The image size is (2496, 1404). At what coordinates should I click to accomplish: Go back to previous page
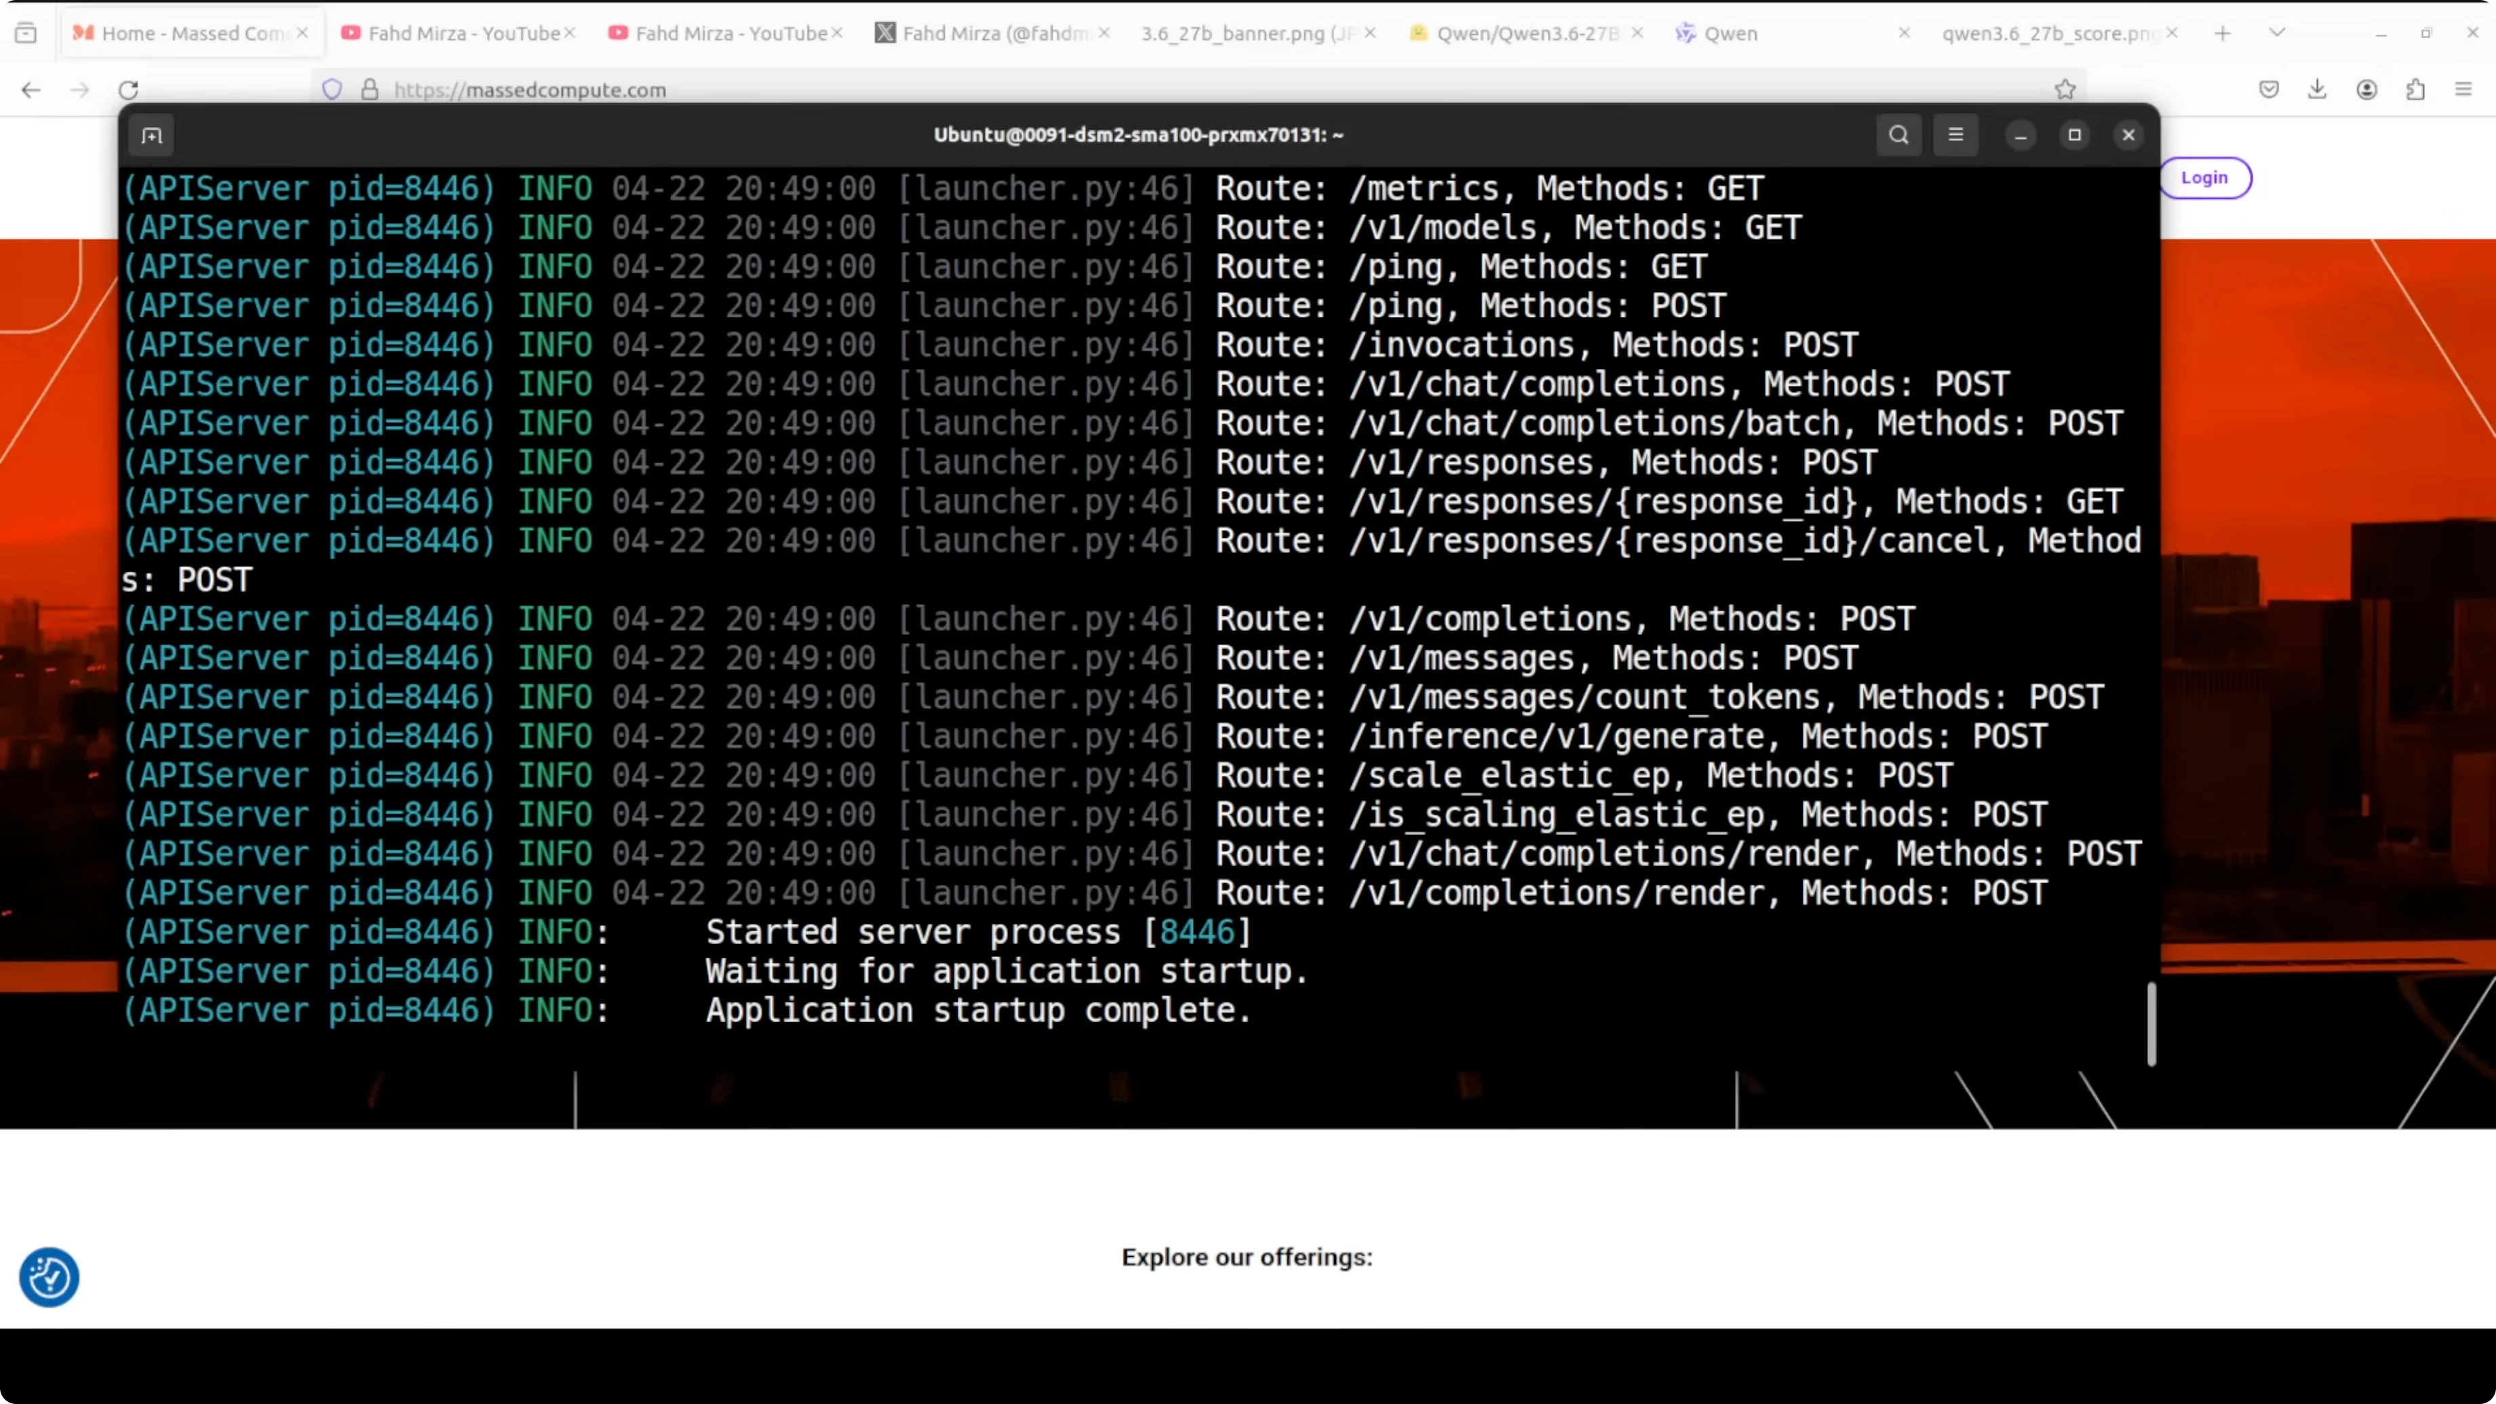pos(31,89)
